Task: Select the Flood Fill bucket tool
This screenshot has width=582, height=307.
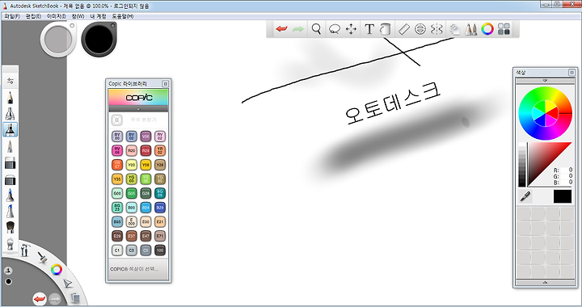Action: point(386,29)
